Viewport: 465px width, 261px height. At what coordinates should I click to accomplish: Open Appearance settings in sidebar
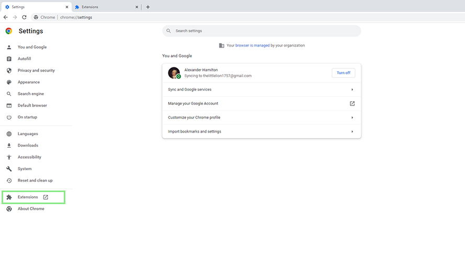[x=28, y=82]
